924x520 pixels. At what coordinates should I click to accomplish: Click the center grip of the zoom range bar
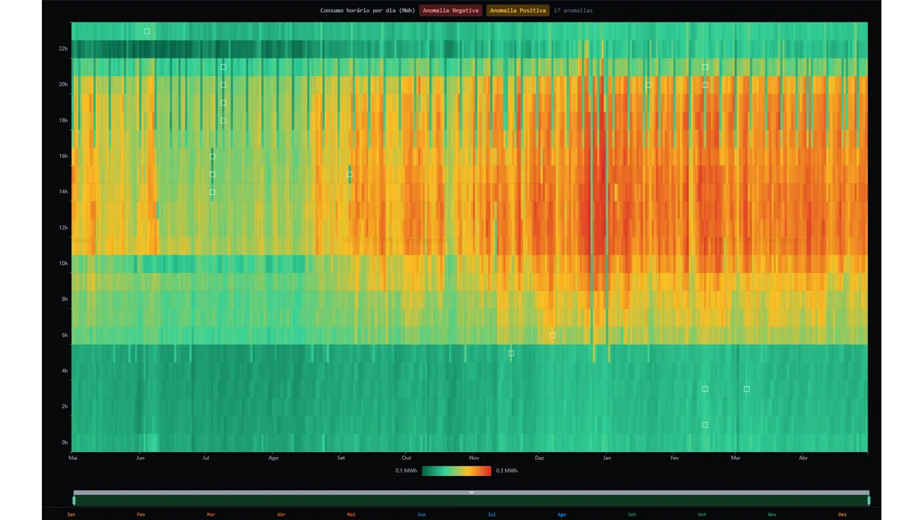click(x=471, y=493)
